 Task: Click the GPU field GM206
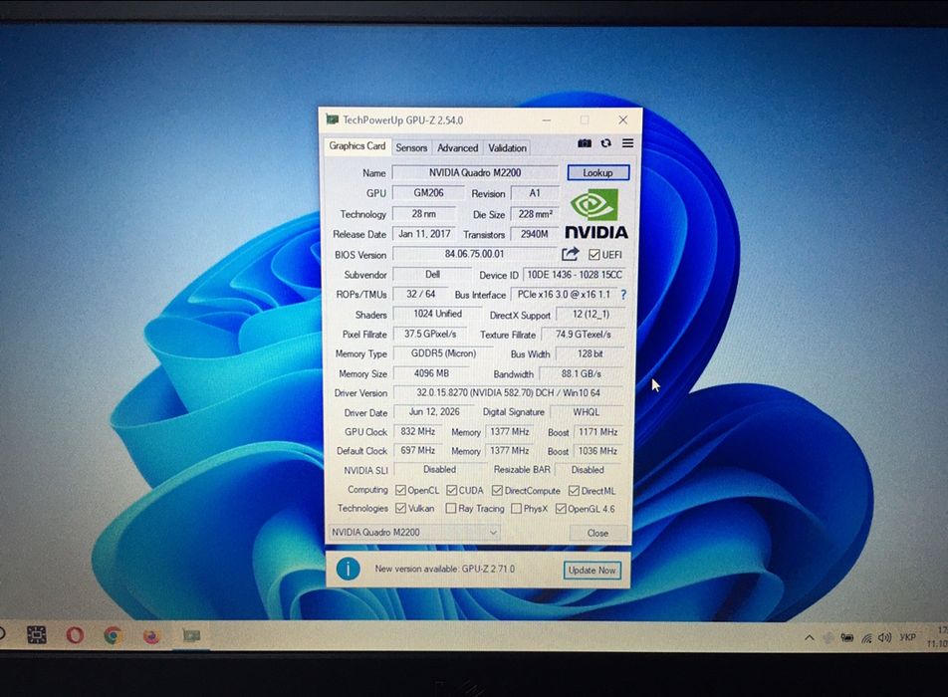tap(428, 193)
